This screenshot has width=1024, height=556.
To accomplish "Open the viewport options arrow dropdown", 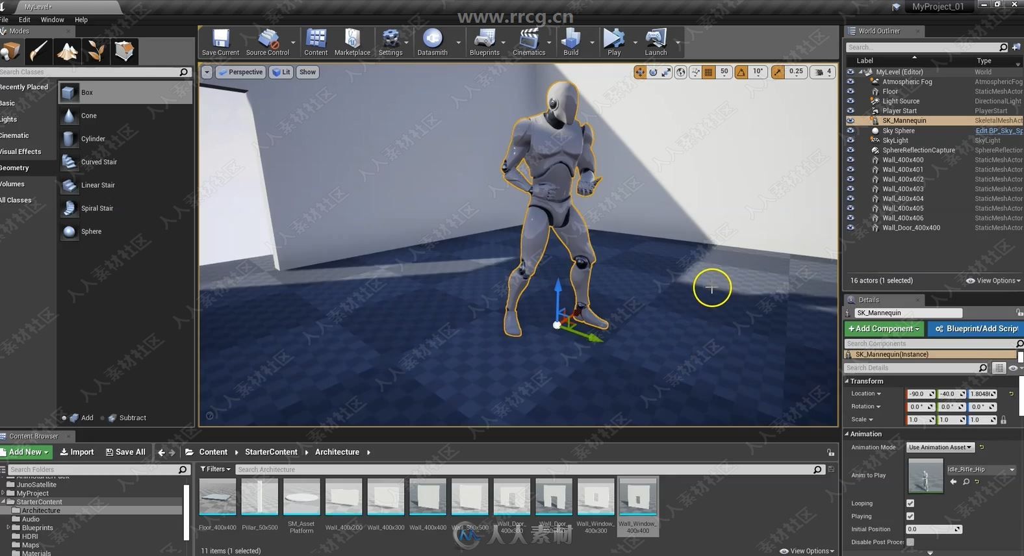I will tap(207, 72).
